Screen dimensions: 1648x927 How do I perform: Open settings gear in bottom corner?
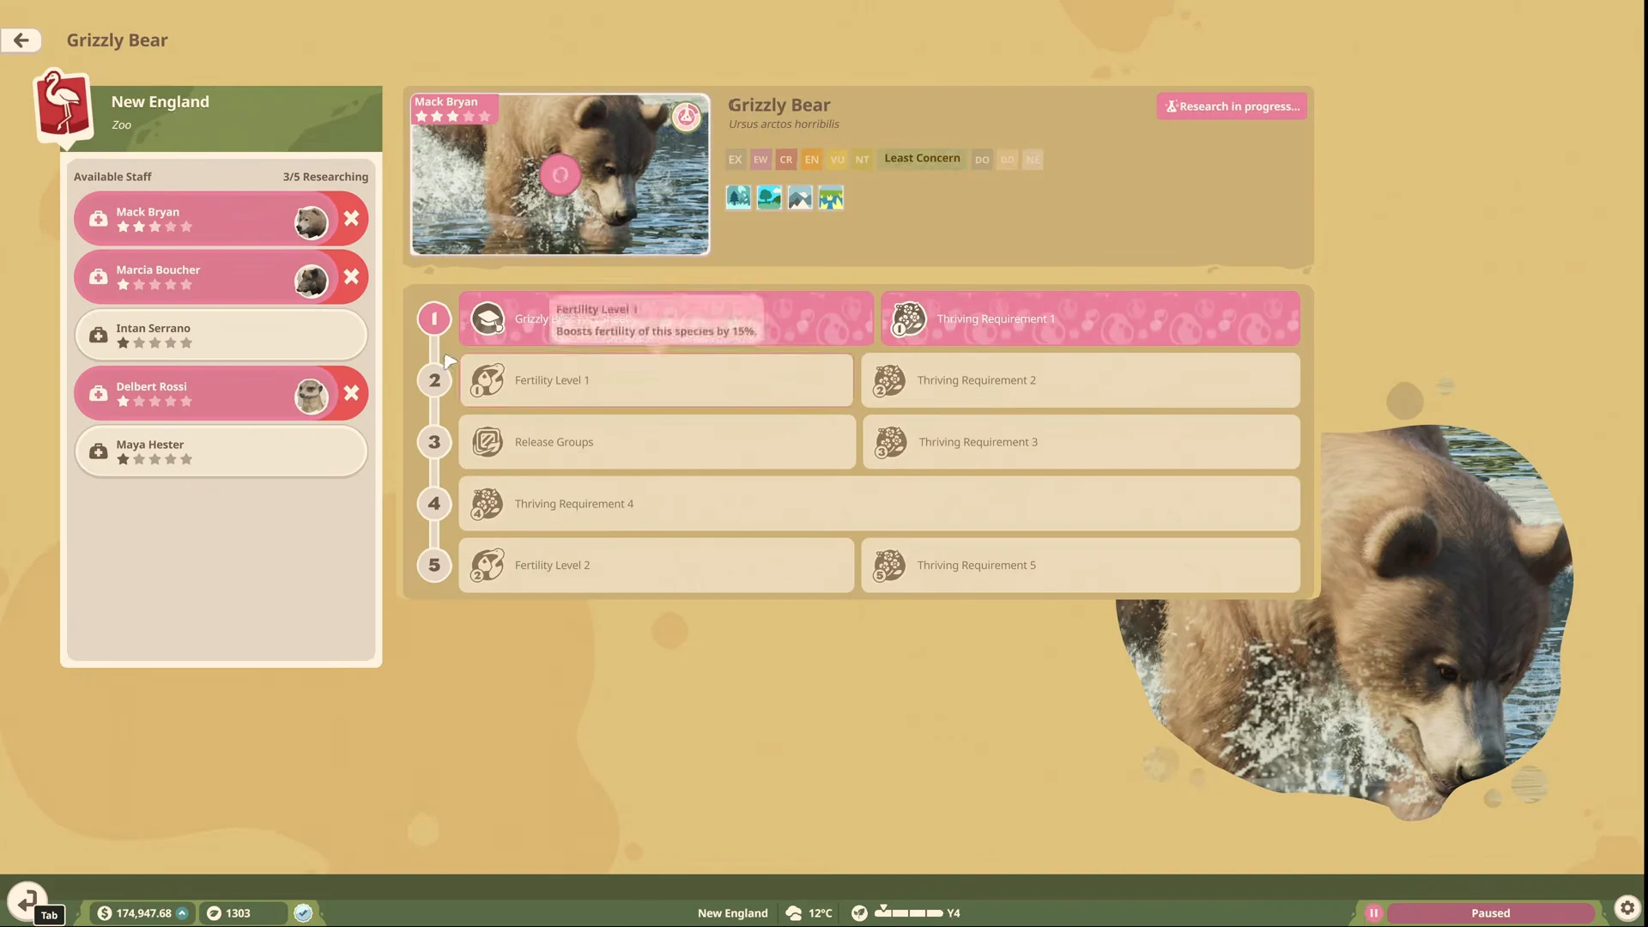pyautogui.click(x=1627, y=908)
